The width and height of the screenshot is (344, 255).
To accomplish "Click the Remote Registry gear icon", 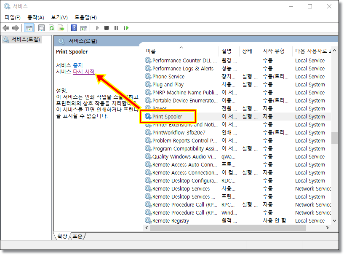I will 148,220.
